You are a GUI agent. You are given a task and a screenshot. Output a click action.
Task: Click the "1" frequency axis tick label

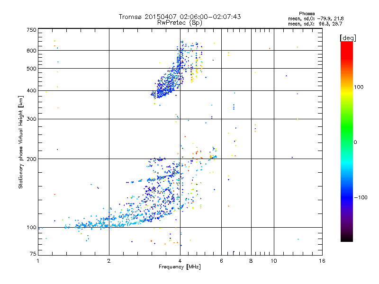[38, 261]
